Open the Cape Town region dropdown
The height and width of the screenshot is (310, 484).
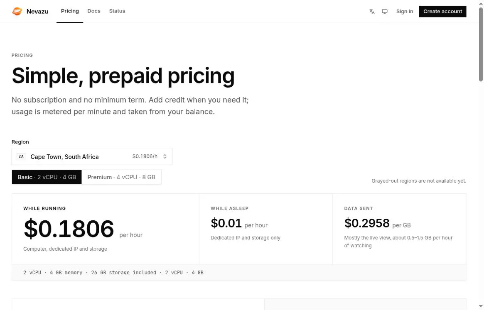point(92,156)
